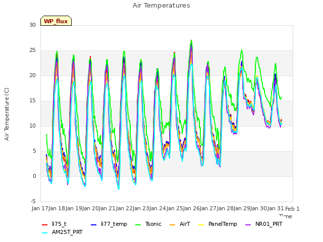This screenshot has width=323, height=242.
Task: Click the Jan 21 x-axis tick label
Action: point(107,208)
